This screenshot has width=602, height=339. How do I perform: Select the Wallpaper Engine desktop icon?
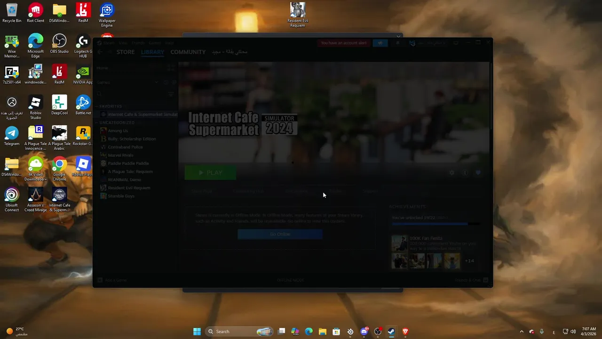tap(107, 16)
